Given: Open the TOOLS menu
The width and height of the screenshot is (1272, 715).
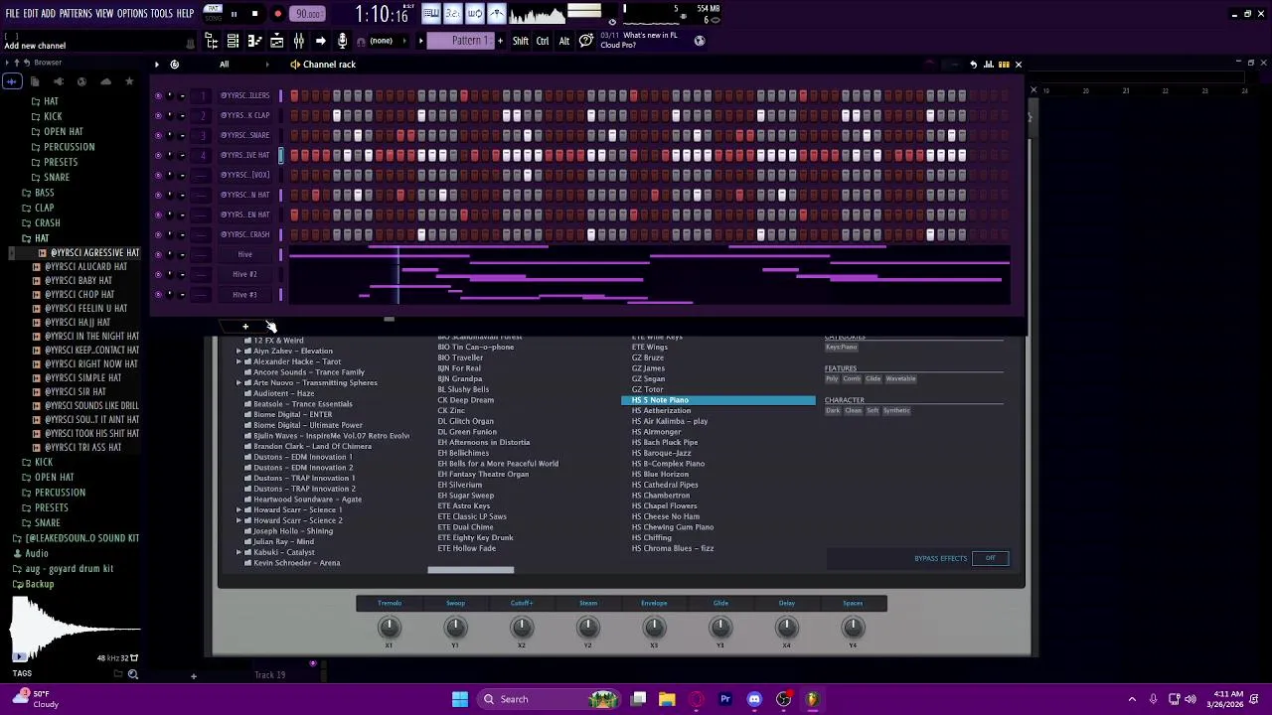Looking at the screenshot, I should [x=161, y=14].
